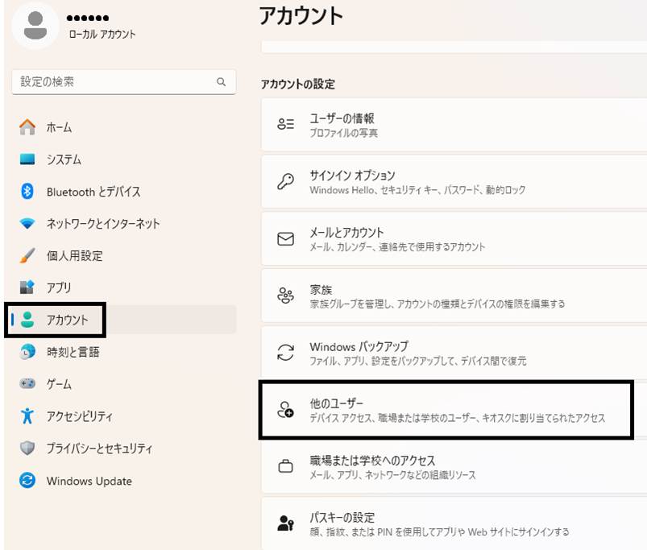Image resolution: width=647 pixels, height=550 pixels.
Task: Click the search magnifier icon
Action: tap(221, 82)
